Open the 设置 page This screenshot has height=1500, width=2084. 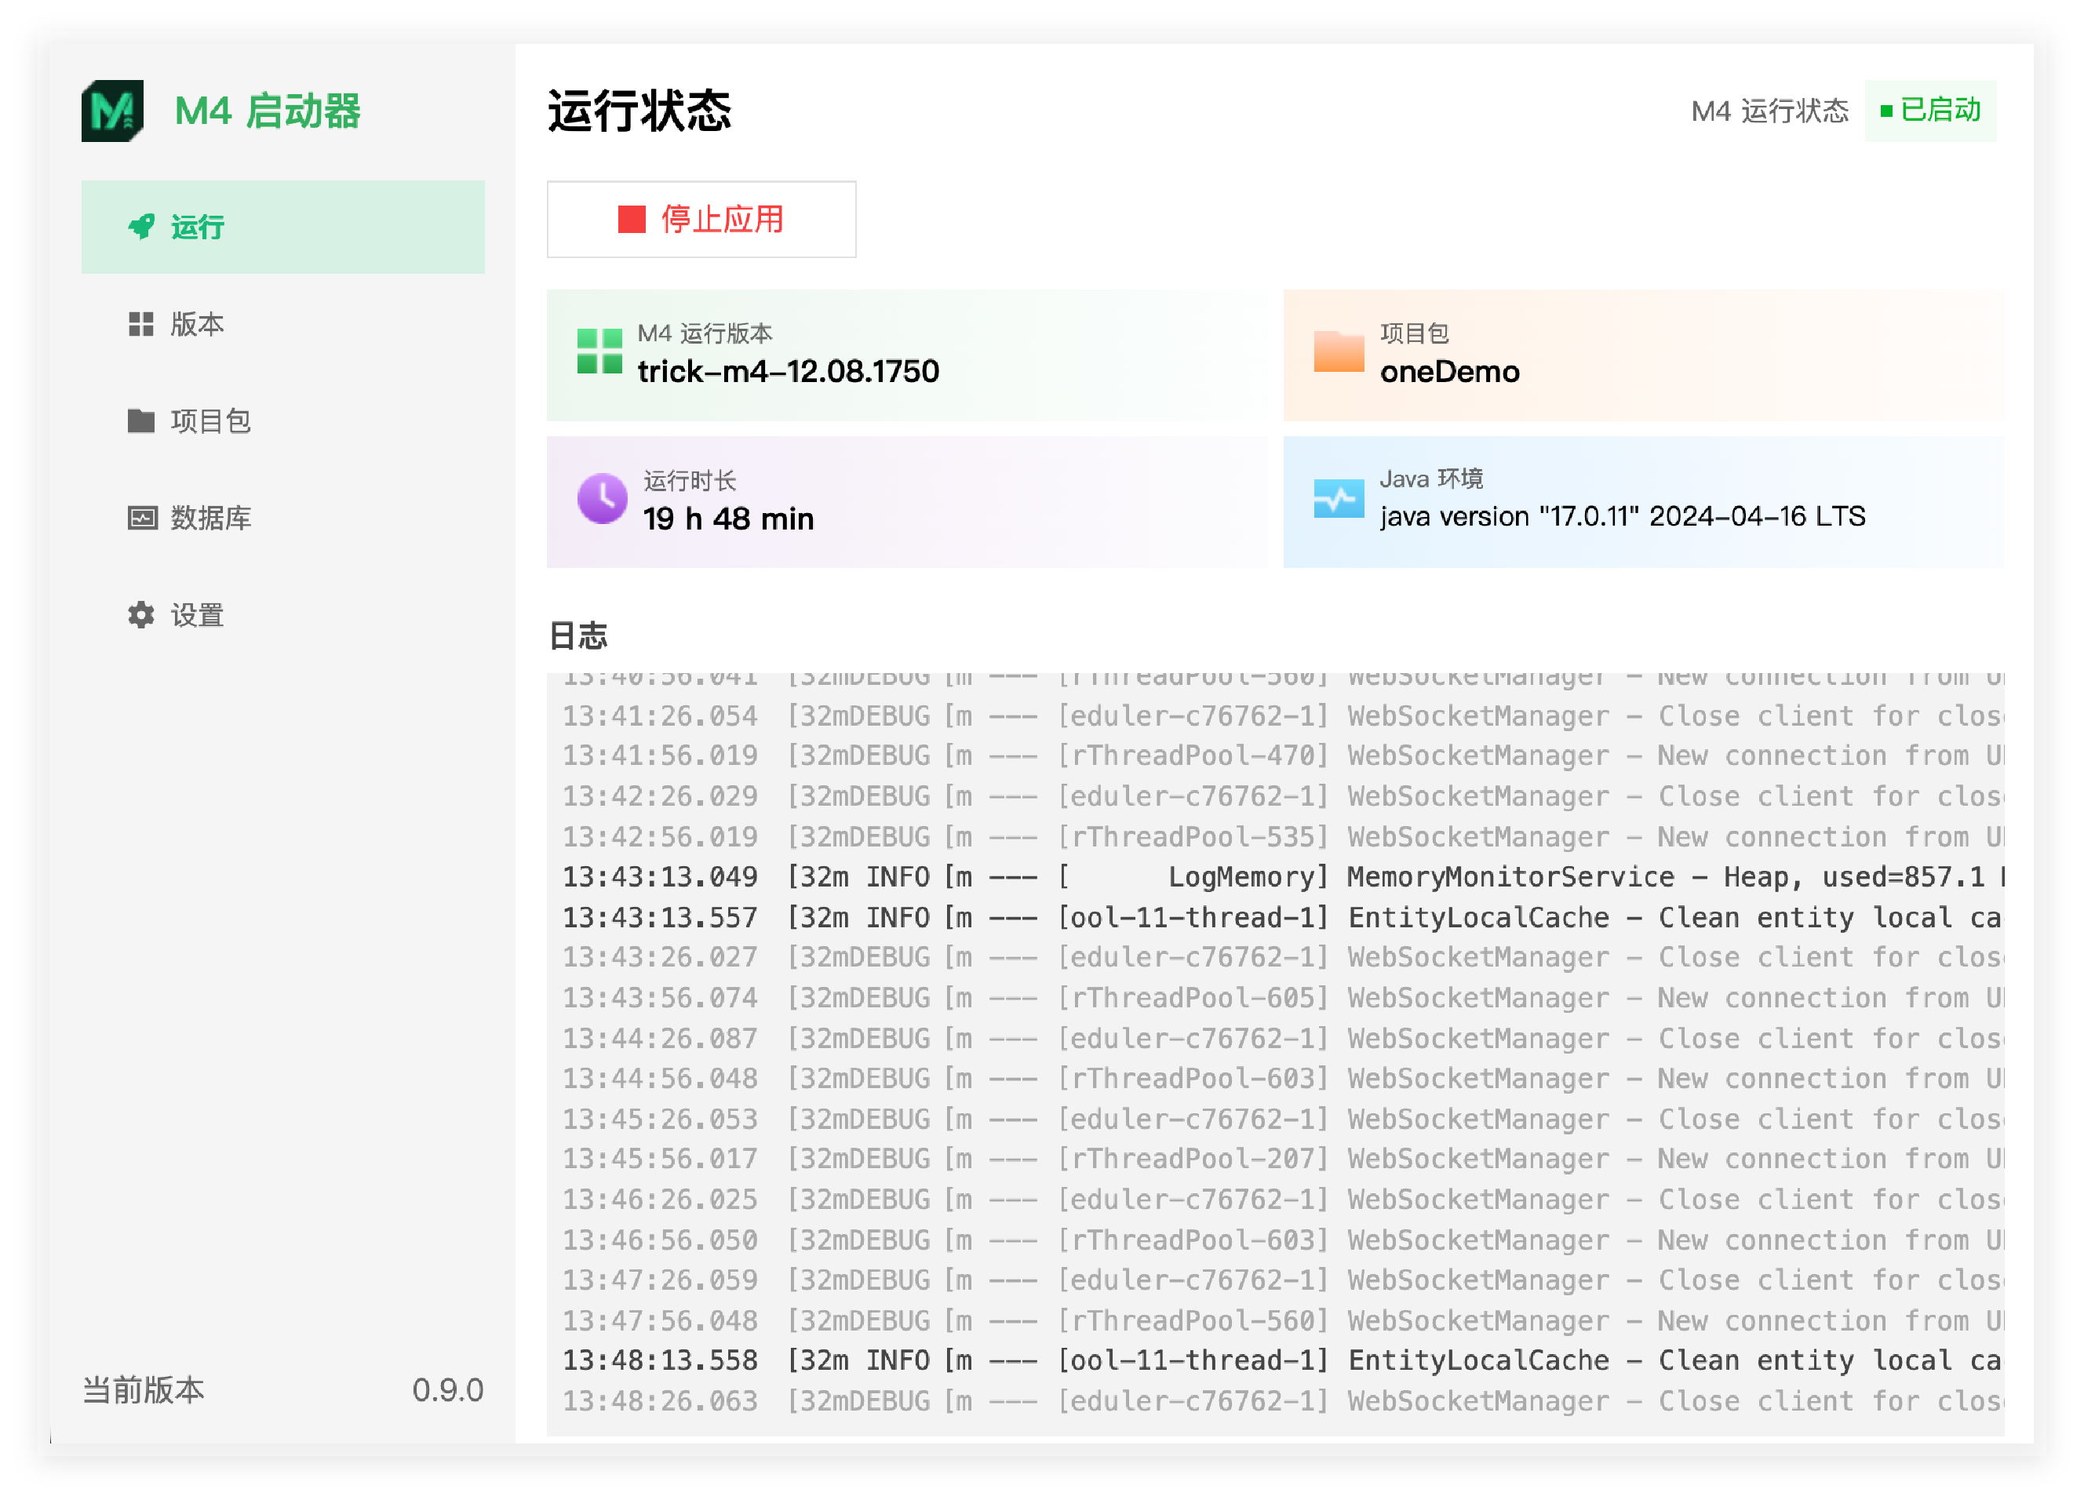pos(197,614)
